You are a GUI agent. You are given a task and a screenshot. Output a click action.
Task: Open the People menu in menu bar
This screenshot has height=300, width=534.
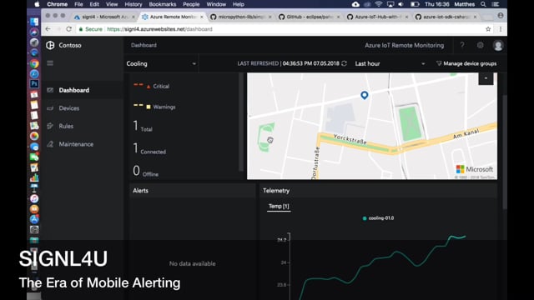click(191, 4)
